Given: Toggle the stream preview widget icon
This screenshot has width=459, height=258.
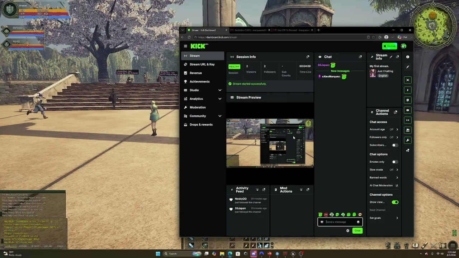Looking at the screenshot, I should tap(407, 80).
